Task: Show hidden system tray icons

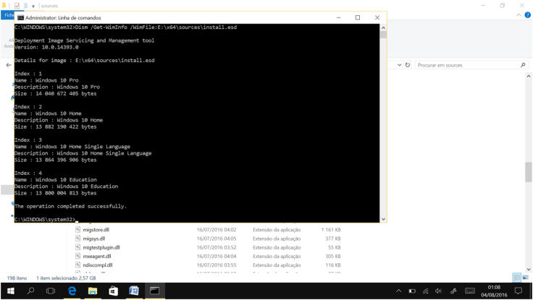Action: click(398, 291)
